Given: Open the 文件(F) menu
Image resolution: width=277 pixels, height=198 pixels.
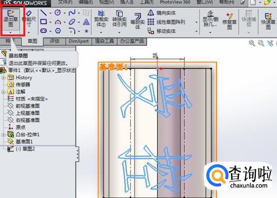Looking at the screenshot, I should pyautogui.click(x=65, y=2).
